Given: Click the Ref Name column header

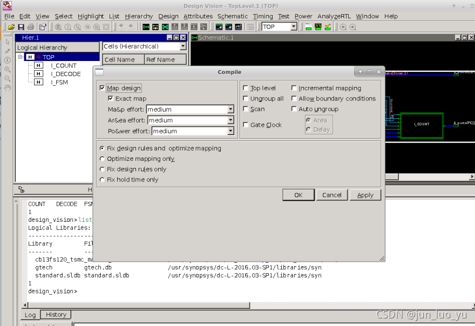Looking at the screenshot, I should click(x=165, y=60).
